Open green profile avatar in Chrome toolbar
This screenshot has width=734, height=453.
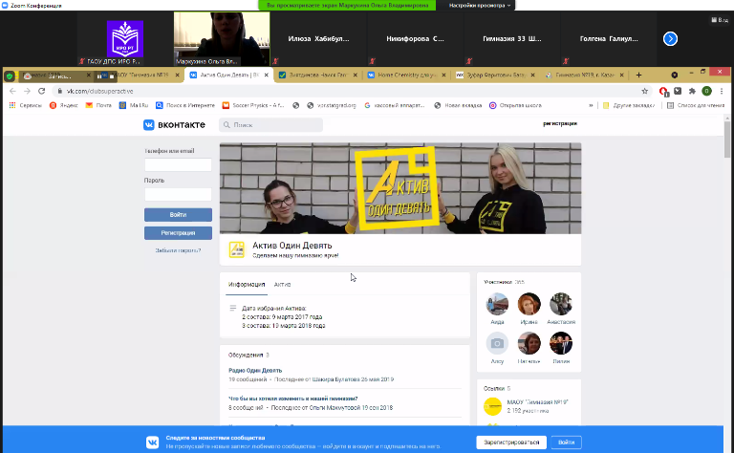[x=707, y=91]
